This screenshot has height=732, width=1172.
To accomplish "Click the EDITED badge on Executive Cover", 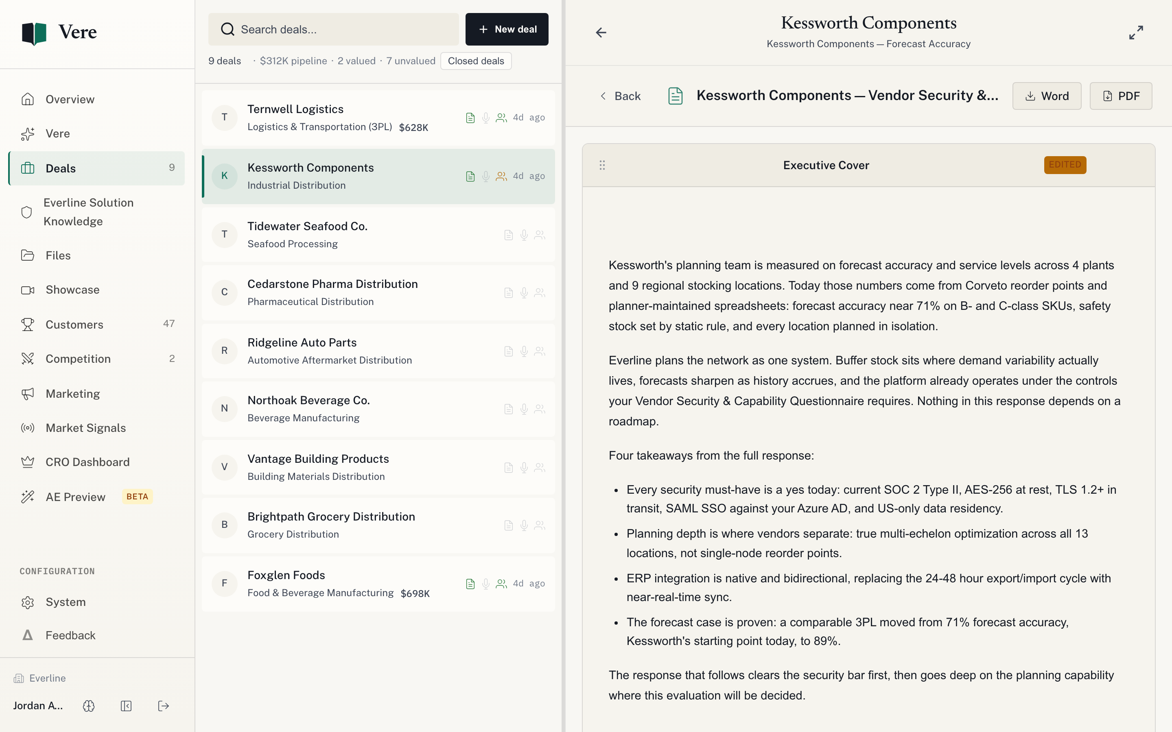I will coord(1065,165).
